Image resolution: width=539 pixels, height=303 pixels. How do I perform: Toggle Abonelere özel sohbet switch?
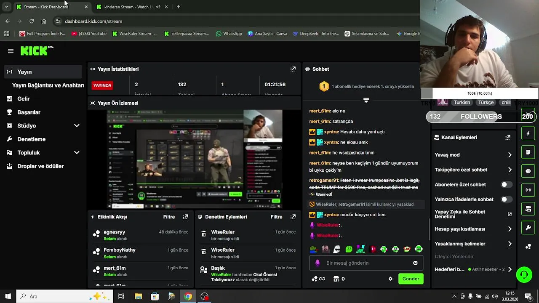pyautogui.click(x=507, y=185)
